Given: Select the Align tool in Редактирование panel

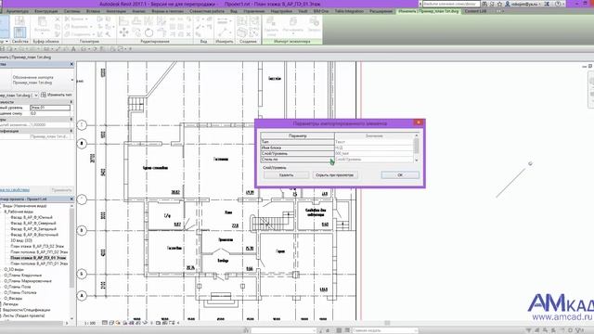Looking at the screenshot, I should click(x=123, y=20).
